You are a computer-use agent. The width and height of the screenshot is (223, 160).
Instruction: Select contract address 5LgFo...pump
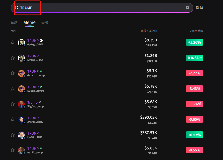[36, 106]
